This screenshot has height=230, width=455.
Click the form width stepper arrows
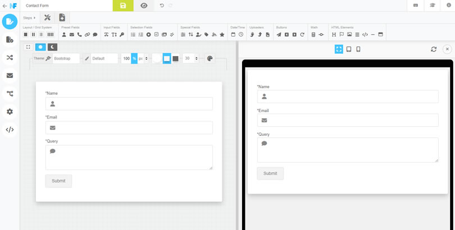[x=146, y=58]
